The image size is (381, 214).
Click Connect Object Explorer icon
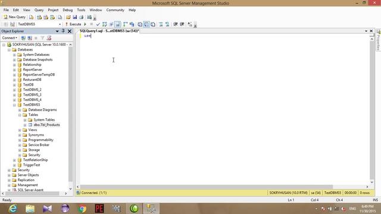click(23, 38)
